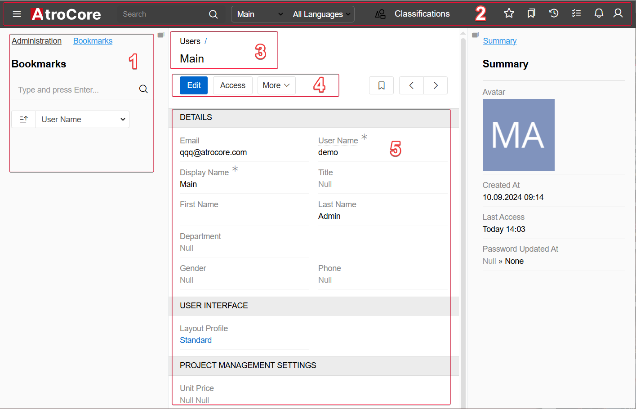This screenshot has width=636, height=409.
Task: Open the hamburger navigation menu
Action: point(17,14)
